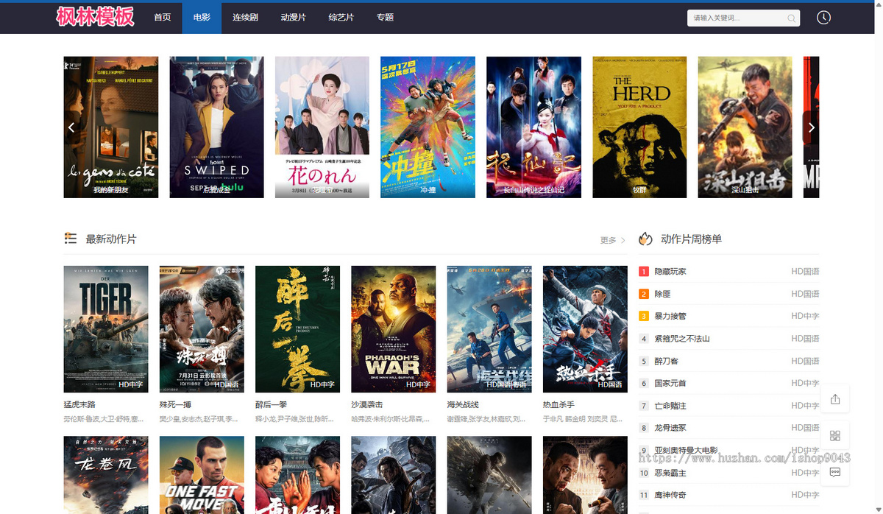
Task: Click cast text 谢霆锋,张学友,林嘉欣
Action: pyautogui.click(x=486, y=419)
